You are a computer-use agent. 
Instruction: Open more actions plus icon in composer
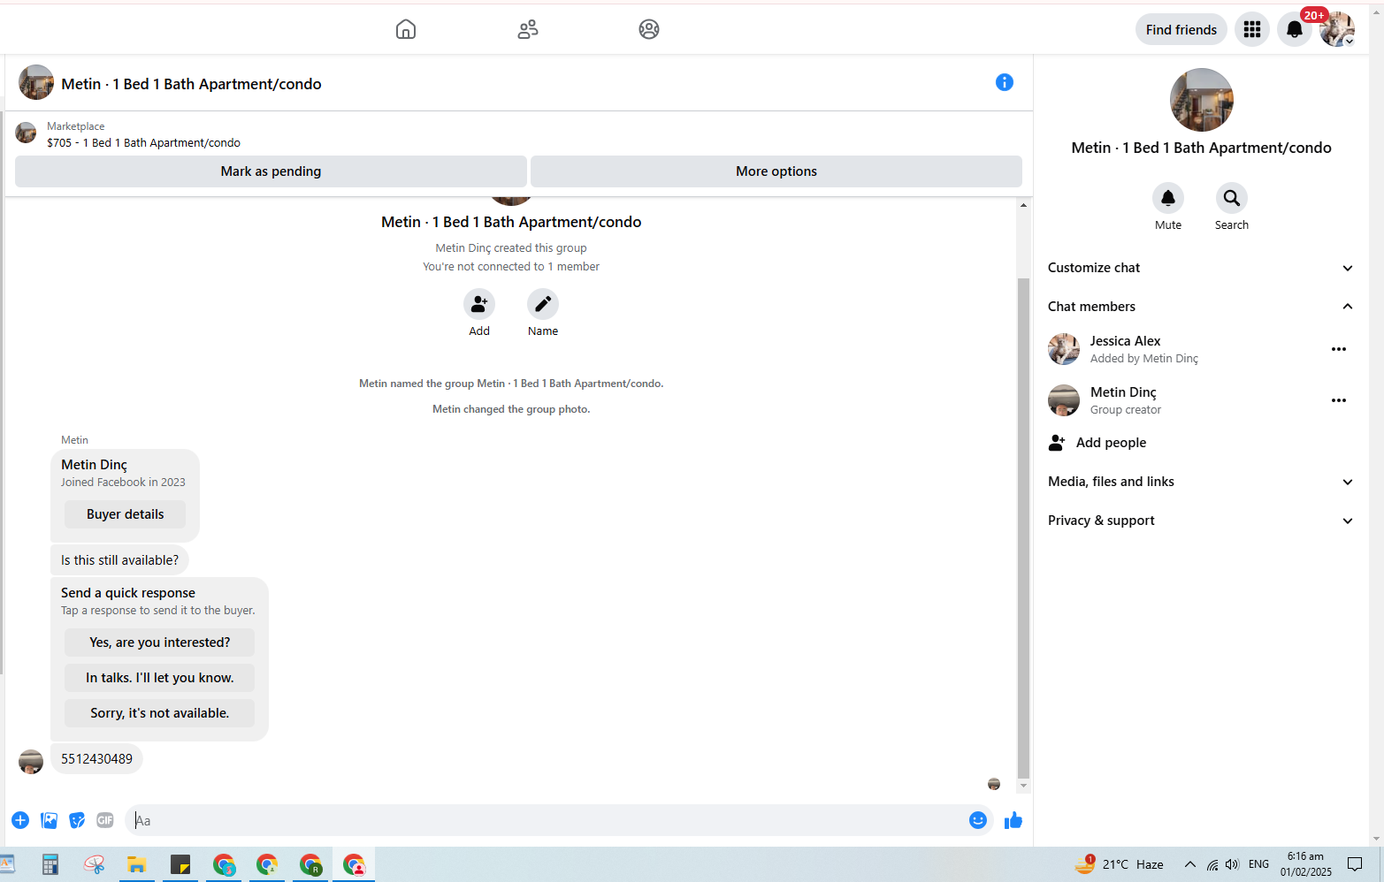tap(20, 820)
